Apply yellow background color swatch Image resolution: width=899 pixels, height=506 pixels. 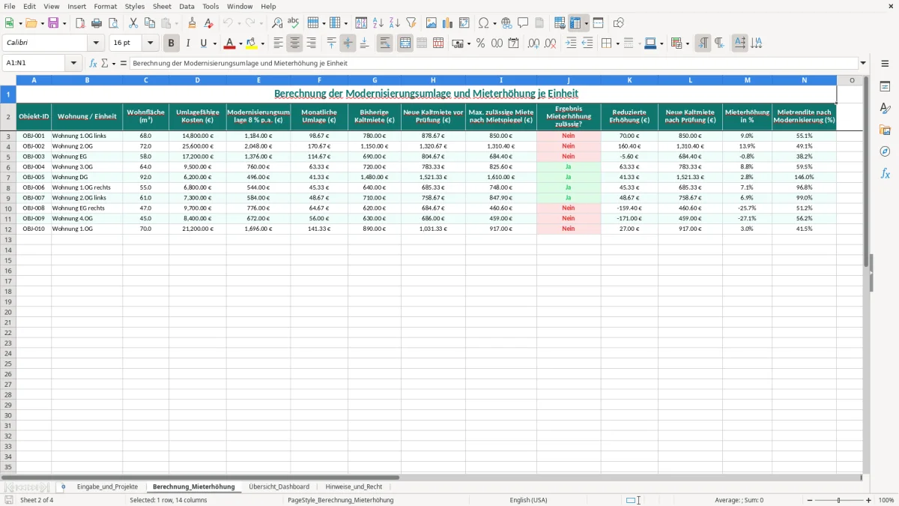click(252, 43)
